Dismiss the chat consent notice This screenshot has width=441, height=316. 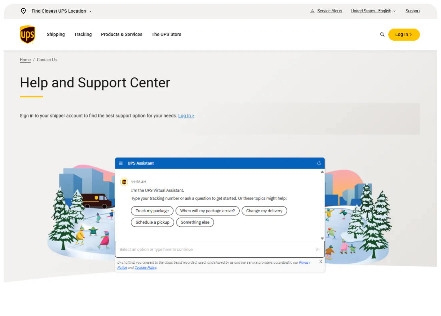tap(321, 262)
